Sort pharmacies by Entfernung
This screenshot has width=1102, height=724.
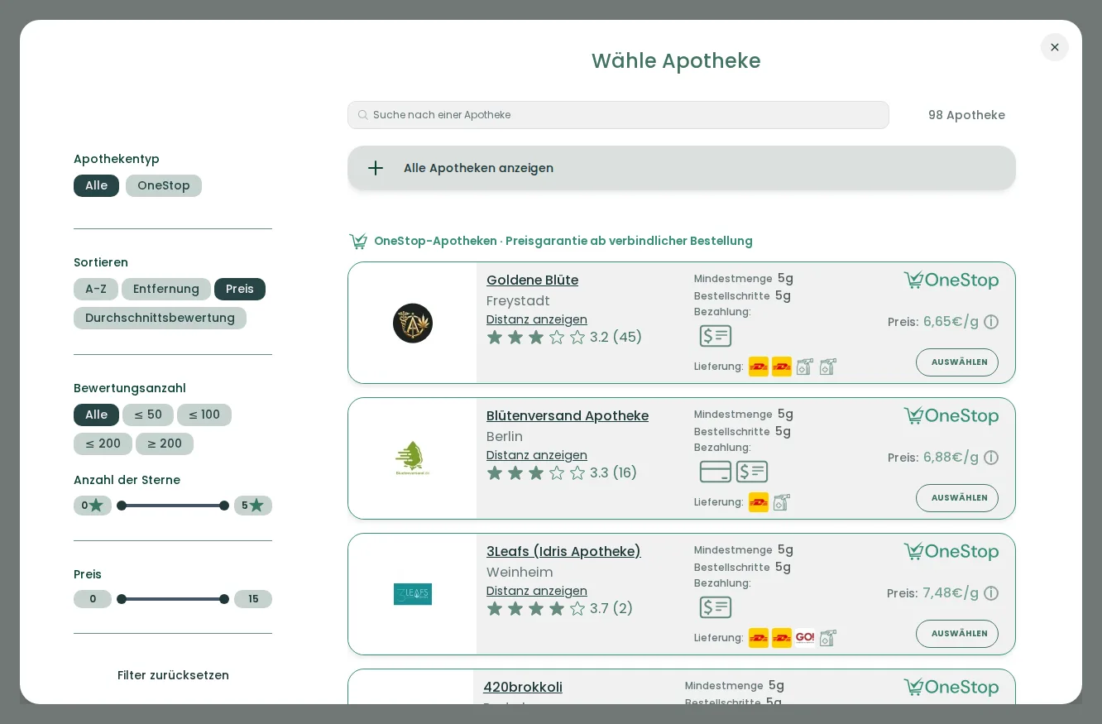(x=166, y=289)
